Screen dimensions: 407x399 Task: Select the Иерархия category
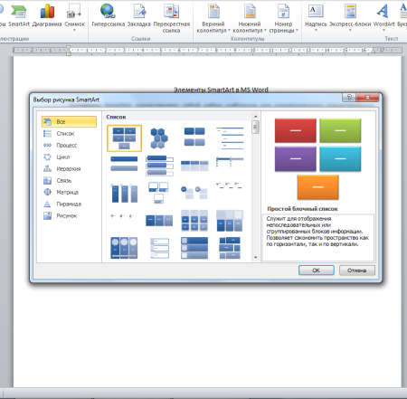click(x=69, y=168)
